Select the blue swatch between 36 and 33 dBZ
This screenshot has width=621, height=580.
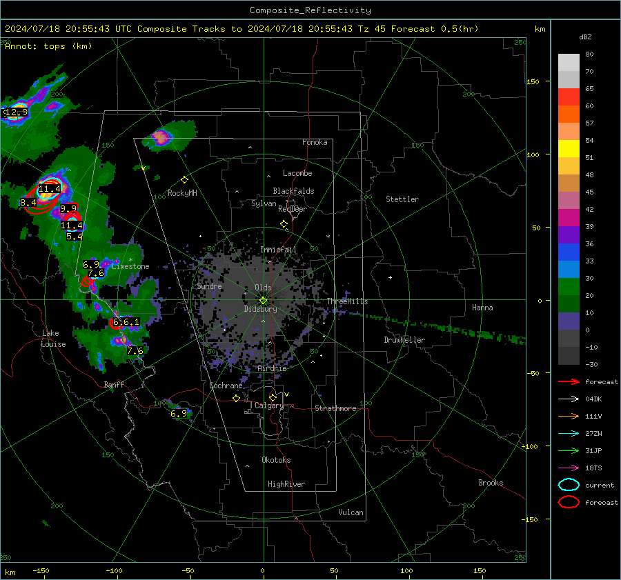coord(569,252)
